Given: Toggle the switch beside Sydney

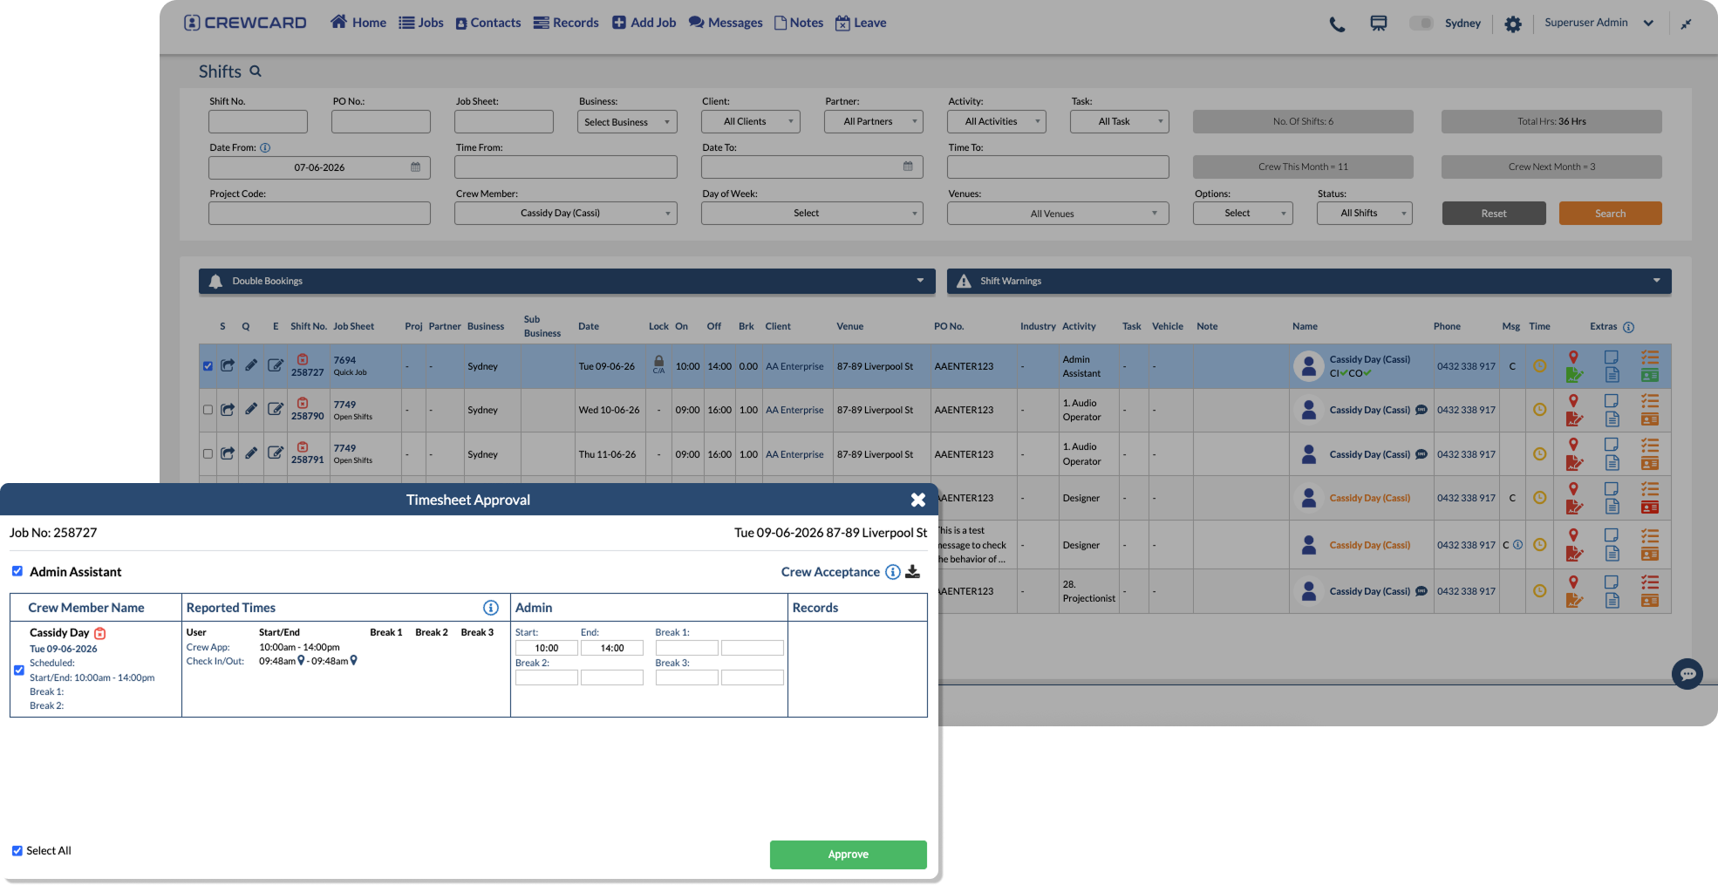Looking at the screenshot, I should [1421, 24].
